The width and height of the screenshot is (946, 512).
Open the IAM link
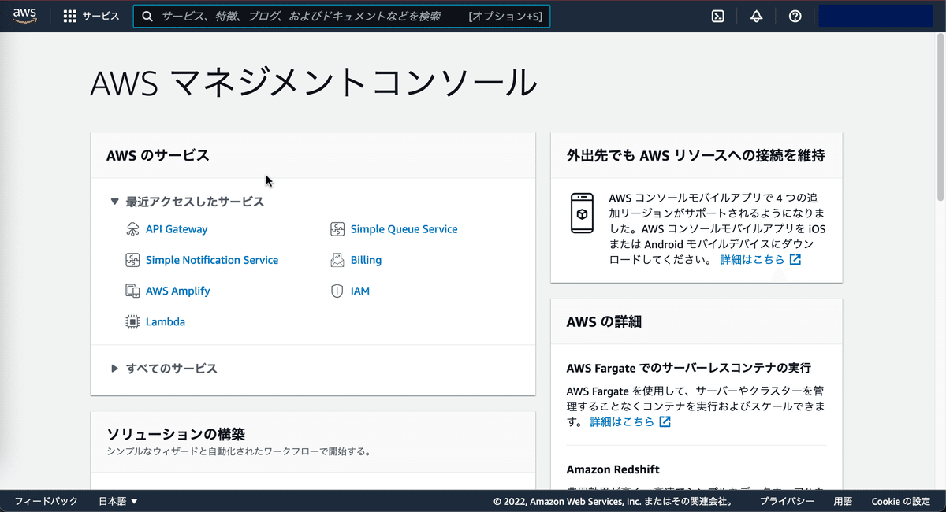tap(360, 291)
